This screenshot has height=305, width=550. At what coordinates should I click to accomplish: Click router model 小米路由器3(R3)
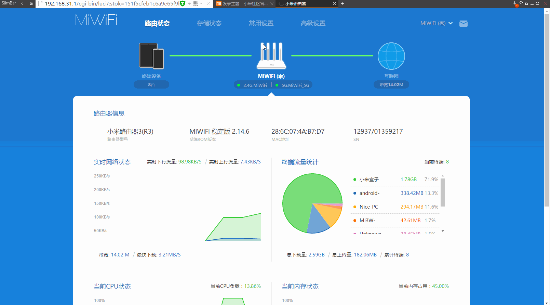[x=130, y=132]
